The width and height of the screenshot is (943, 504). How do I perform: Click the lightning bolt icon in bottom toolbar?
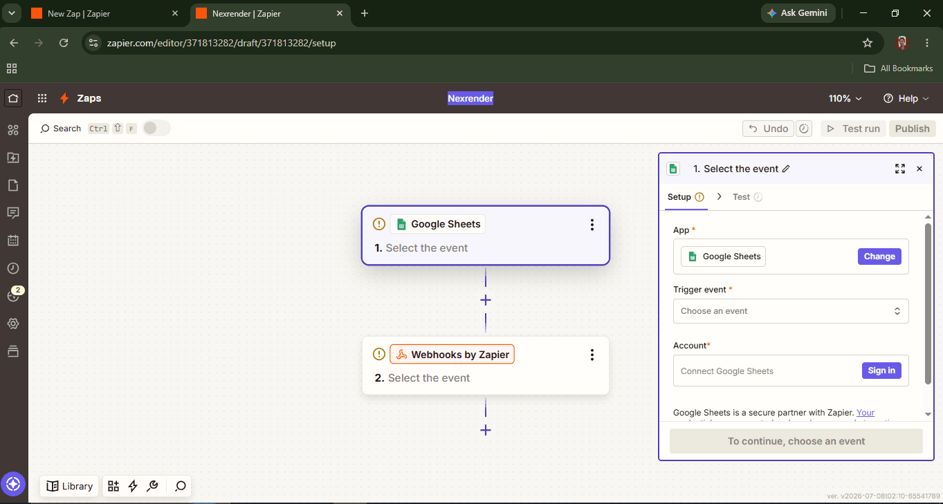pyautogui.click(x=133, y=486)
